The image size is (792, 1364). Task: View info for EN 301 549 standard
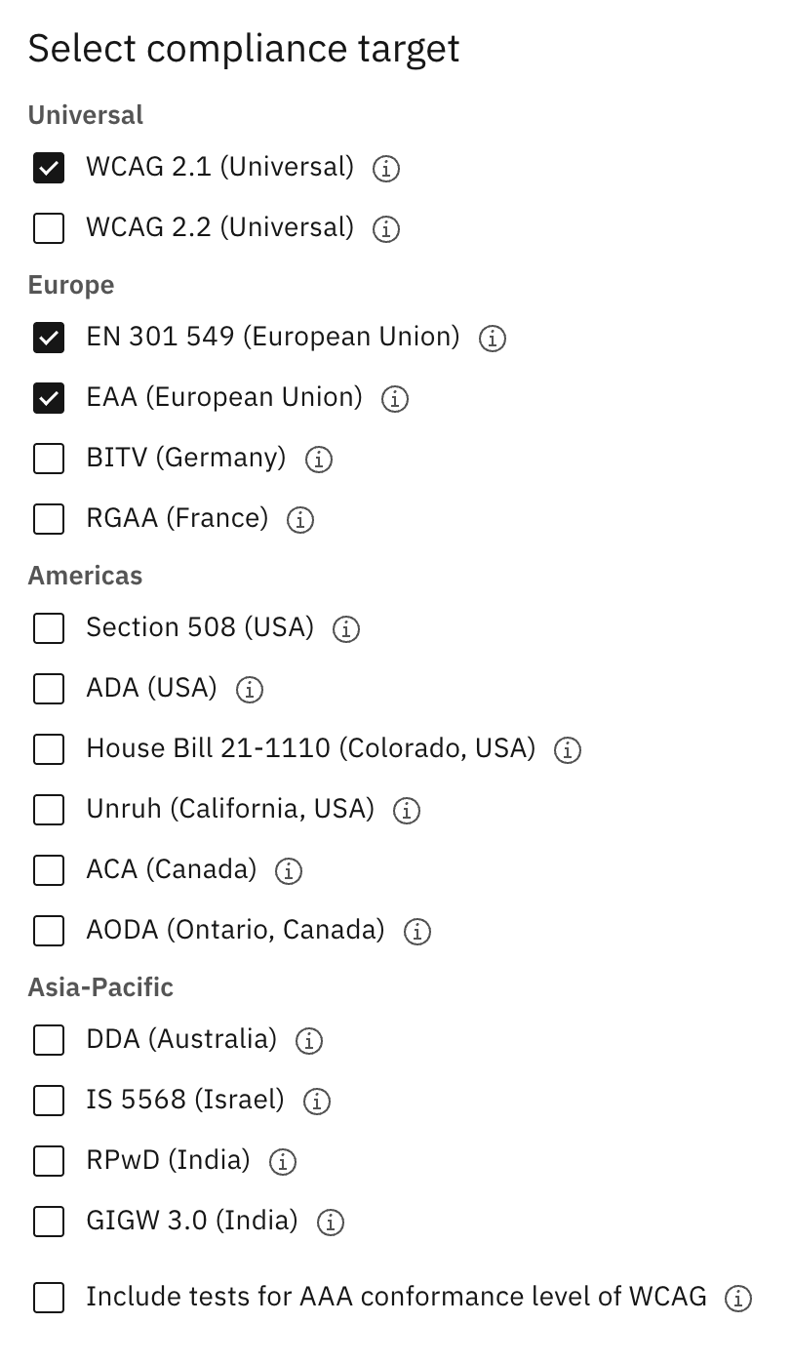tap(493, 338)
